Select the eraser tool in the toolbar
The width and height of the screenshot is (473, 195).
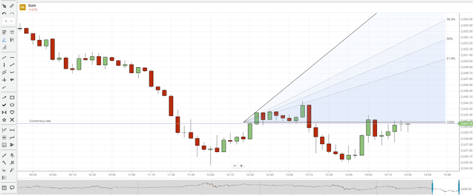12,6
